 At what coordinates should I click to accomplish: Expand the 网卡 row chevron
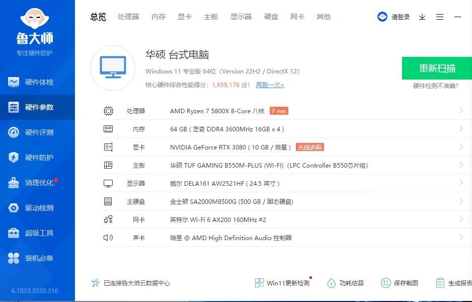[x=461, y=219]
